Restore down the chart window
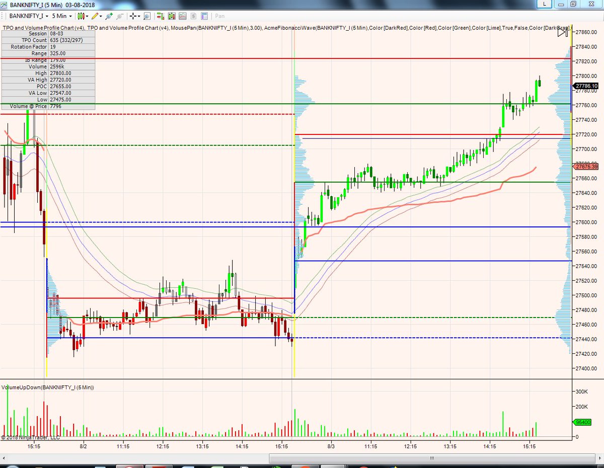This screenshot has height=468, width=604. [x=573, y=4]
